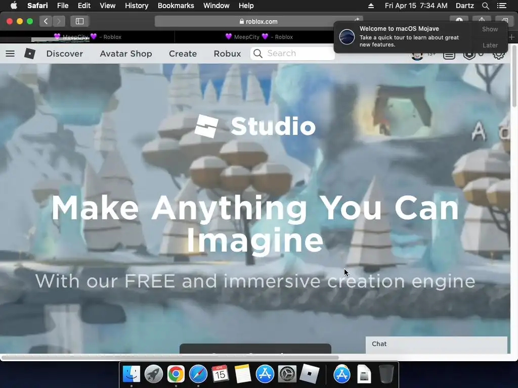The height and width of the screenshot is (388, 518).
Task: Click the Dartz user name in menu bar
Action: click(x=464, y=6)
